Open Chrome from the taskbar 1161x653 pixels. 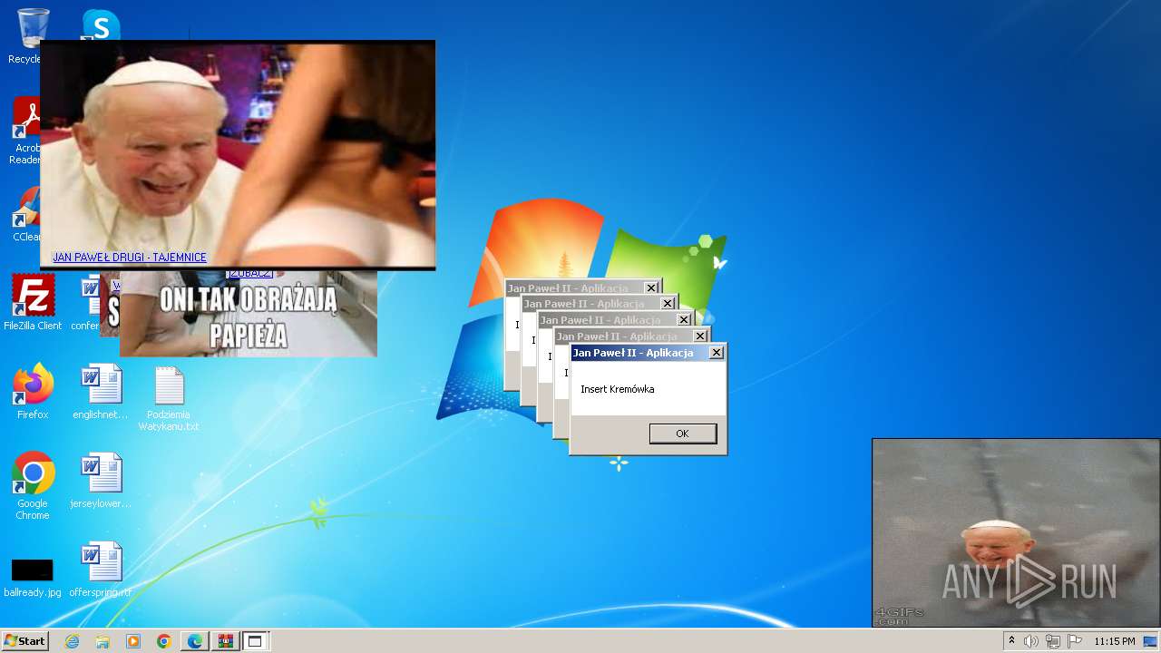[163, 641]
